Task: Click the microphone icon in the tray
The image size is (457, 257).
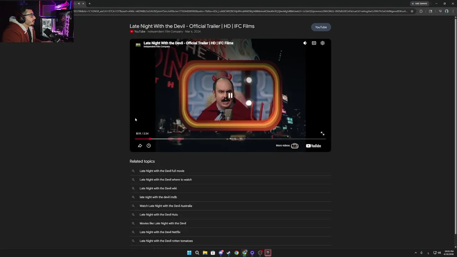Action: [422, 253]
